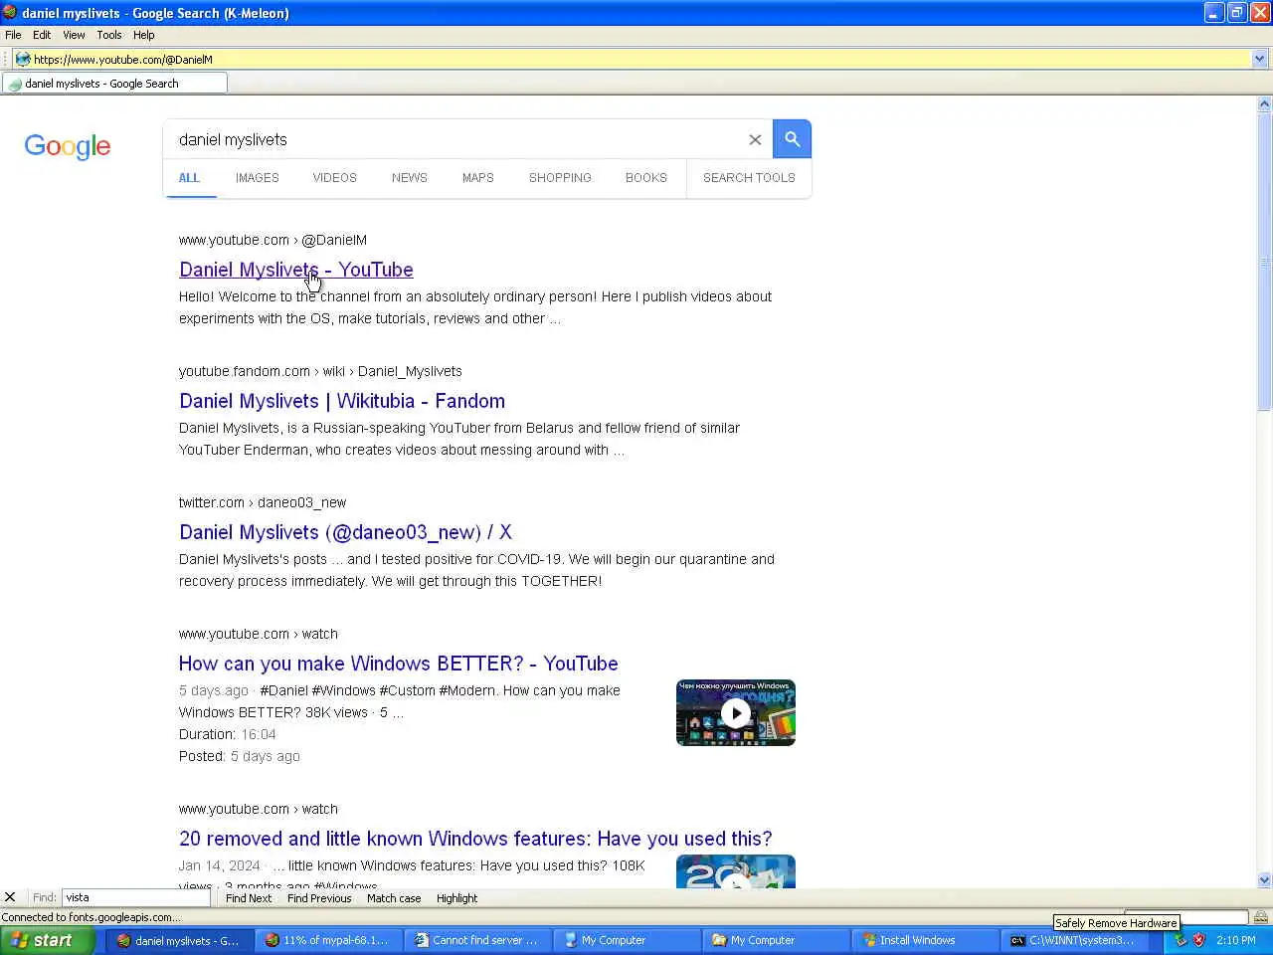Play the 'How can you make Windows BETTER' video thumbnail
The width and height of the screenshot is (1273, 955).
tap(736, 713)
